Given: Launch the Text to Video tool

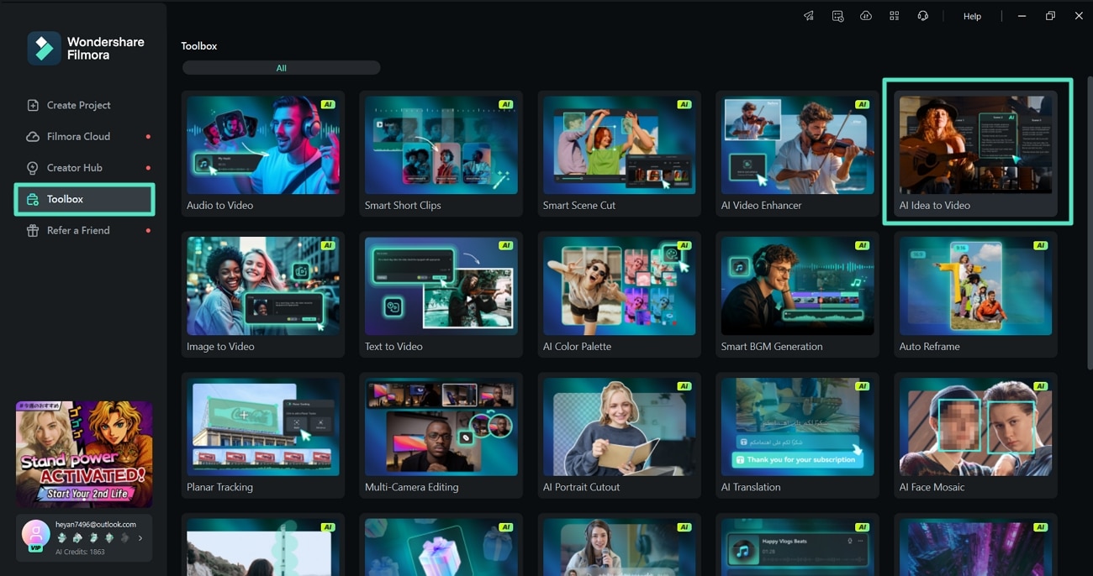Looking at the screenshot, I should [441, 295].
